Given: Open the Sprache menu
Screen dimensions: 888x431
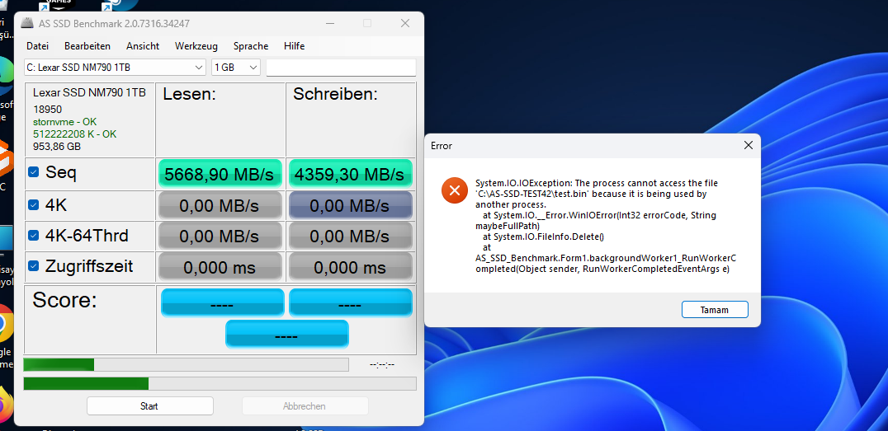Looking at the screenshot, I should [x=251, y=46].
